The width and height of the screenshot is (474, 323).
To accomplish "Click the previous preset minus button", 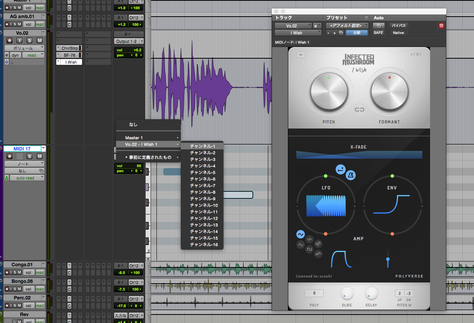I will pyautogui.click(x=328, y=33).
